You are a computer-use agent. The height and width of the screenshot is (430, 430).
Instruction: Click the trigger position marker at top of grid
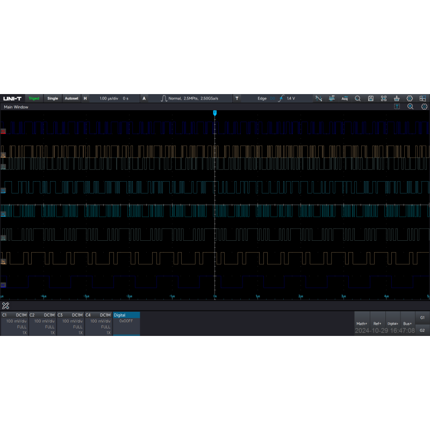coord(214,113)
